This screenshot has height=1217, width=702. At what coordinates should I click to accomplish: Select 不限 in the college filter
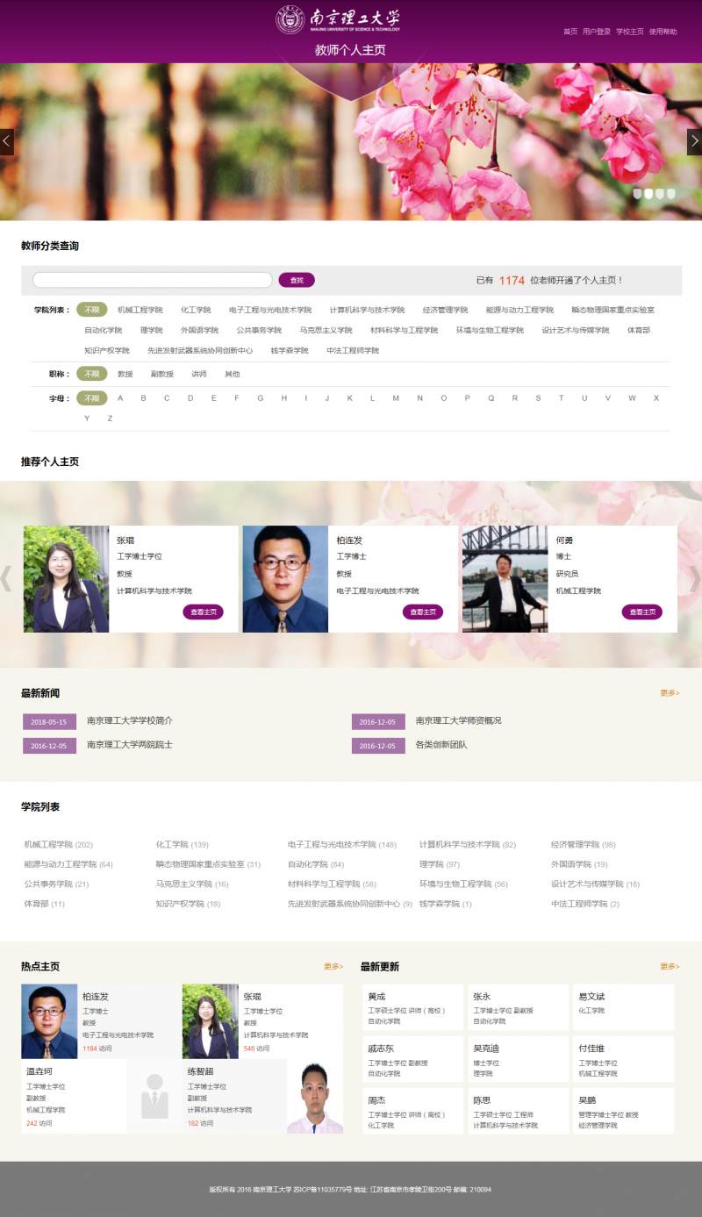coord(92,310)
